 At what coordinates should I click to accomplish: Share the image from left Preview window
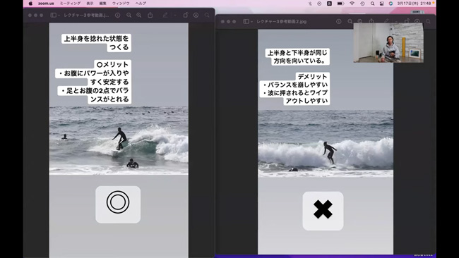coord(150,15)
